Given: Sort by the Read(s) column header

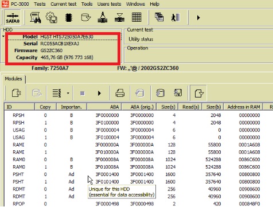Looking at the screenshot, I should click(x=190, y=107).
